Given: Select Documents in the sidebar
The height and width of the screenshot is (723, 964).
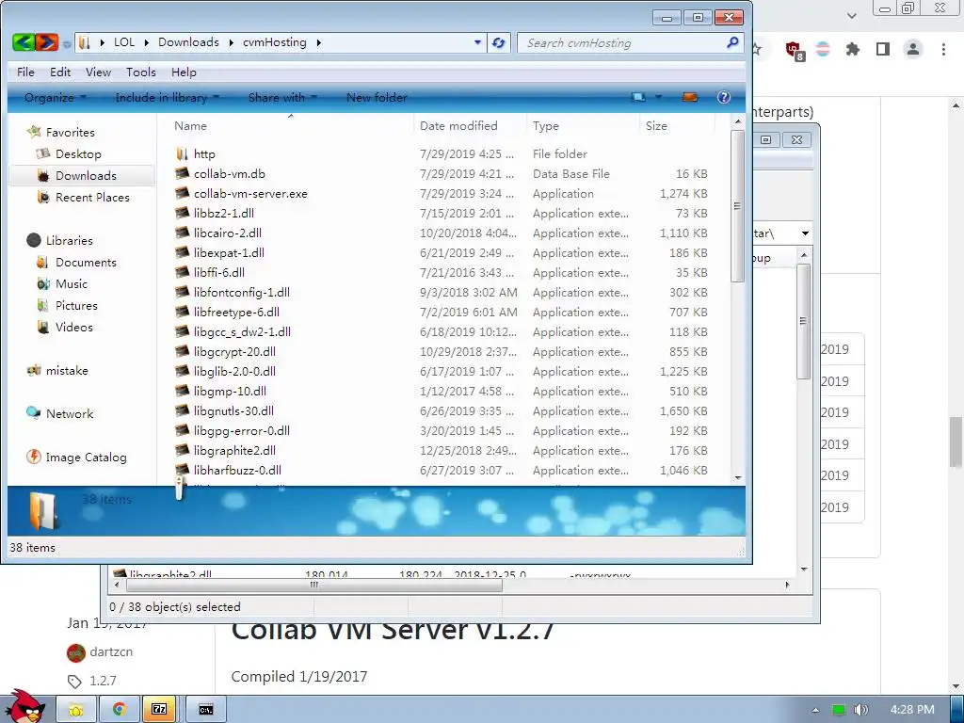Looking at the screenshot, I should 86,262.
